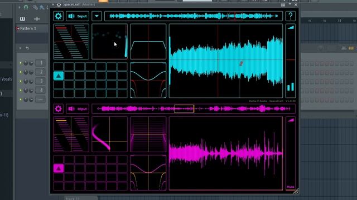Click inside the magenta XY pad curve
This screenshot has height=200, width=357.
coord(109,134)
